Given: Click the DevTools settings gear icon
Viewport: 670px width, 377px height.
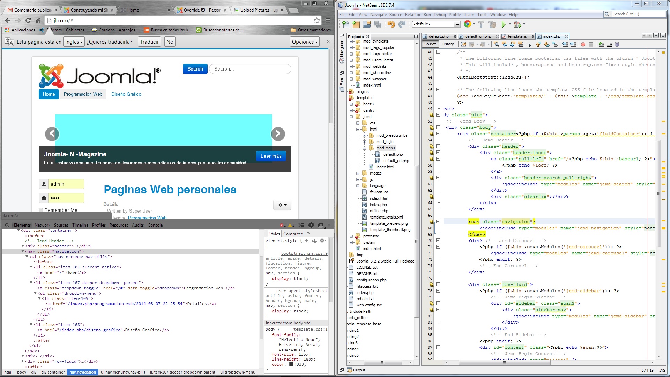Looking at the screenshot, I should click(x=311, y=225).
